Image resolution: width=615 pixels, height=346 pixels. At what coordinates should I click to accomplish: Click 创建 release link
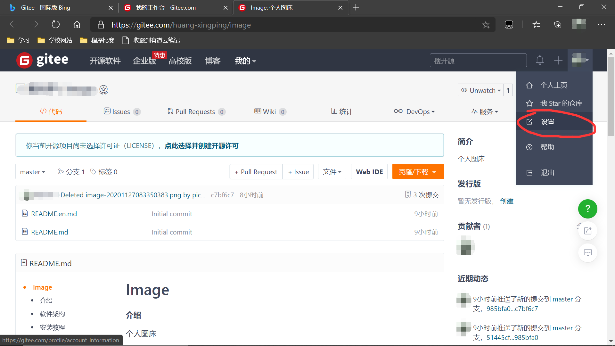[506, 201]
